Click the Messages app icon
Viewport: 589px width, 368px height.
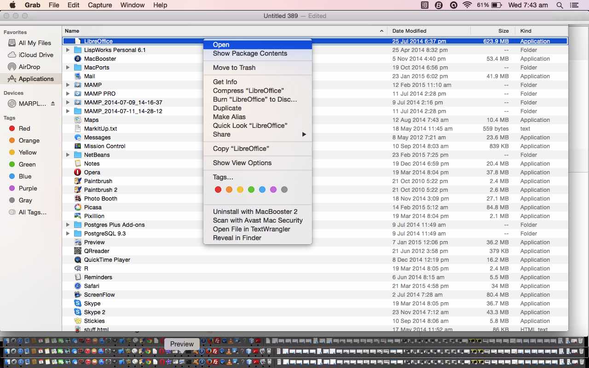point(78,138)
